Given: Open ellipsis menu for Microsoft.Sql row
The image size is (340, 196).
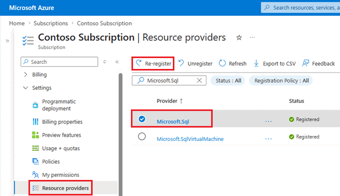Looking at the screenshot, I should coord(269,121).
